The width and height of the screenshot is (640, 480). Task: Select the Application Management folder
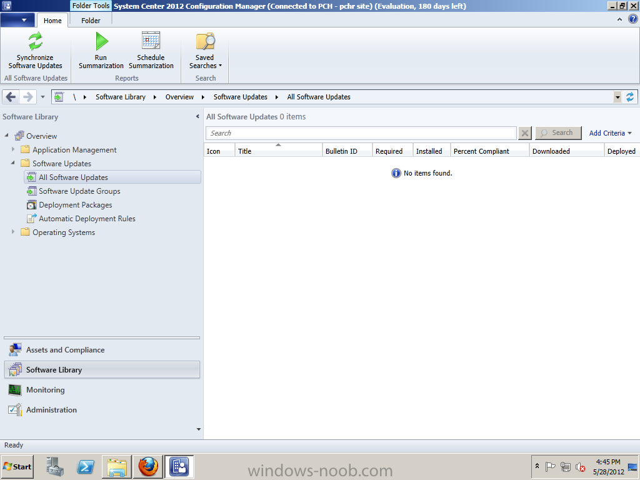click(69, 150)
